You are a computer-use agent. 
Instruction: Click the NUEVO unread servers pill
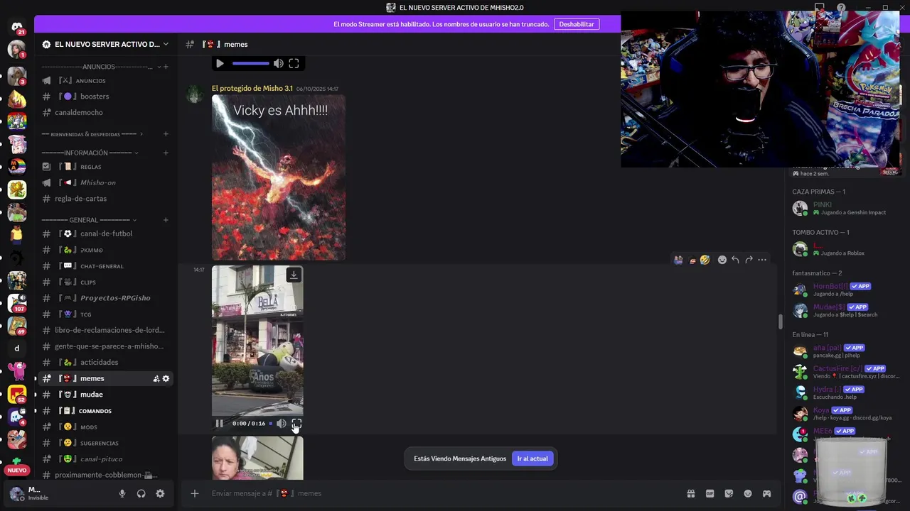coord(17,470)
